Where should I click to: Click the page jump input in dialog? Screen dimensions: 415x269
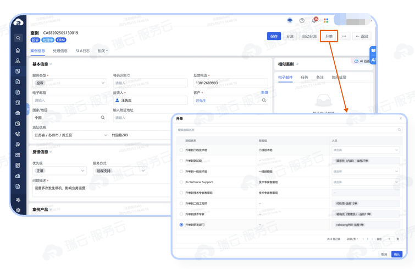[389, 239]
